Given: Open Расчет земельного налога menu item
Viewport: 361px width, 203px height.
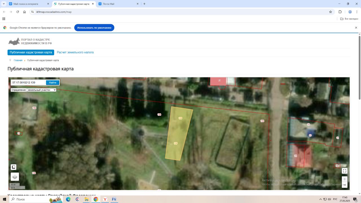Looking at the screenshot, I should coord(75,52).
